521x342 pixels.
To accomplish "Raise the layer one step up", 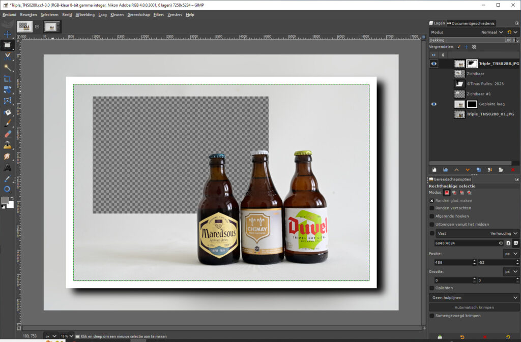I will [x=456, y=170].
